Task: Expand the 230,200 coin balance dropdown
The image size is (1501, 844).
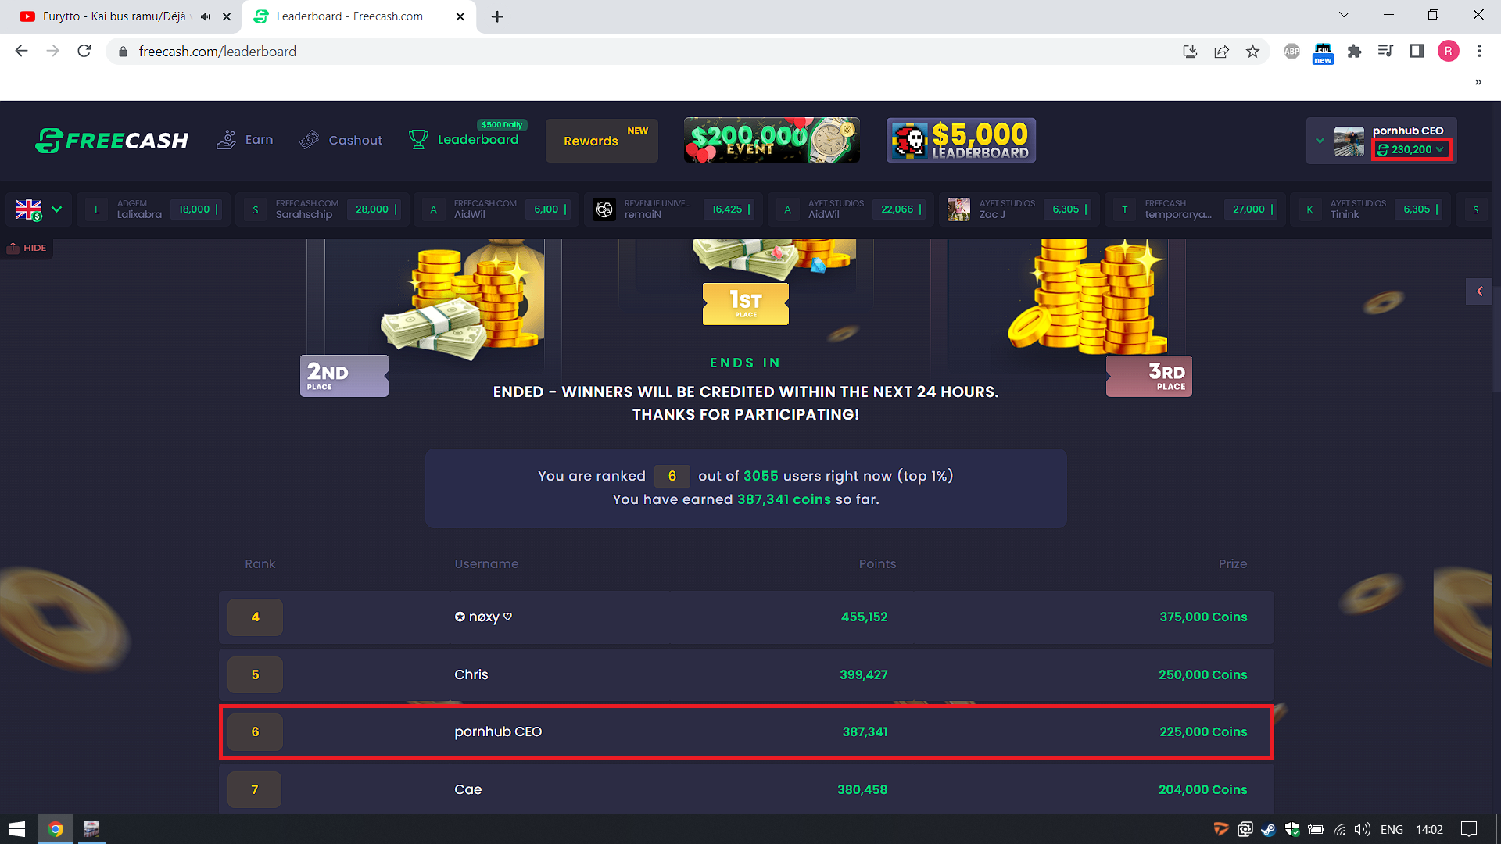Action: click(x=1412, y=149)
